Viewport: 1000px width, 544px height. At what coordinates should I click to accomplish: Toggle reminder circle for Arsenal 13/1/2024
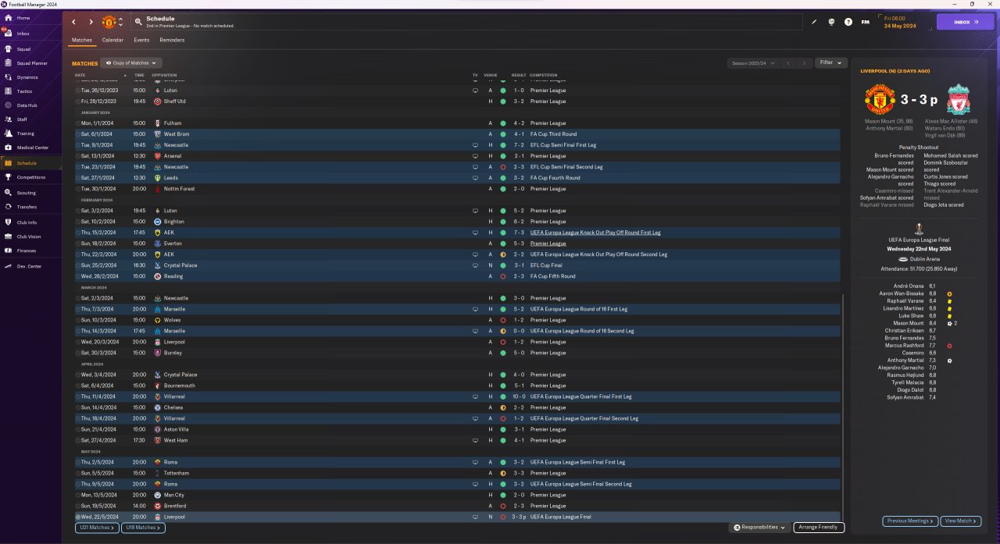78,156
